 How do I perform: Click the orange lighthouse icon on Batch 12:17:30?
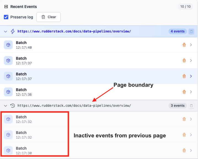coord(184,150)
